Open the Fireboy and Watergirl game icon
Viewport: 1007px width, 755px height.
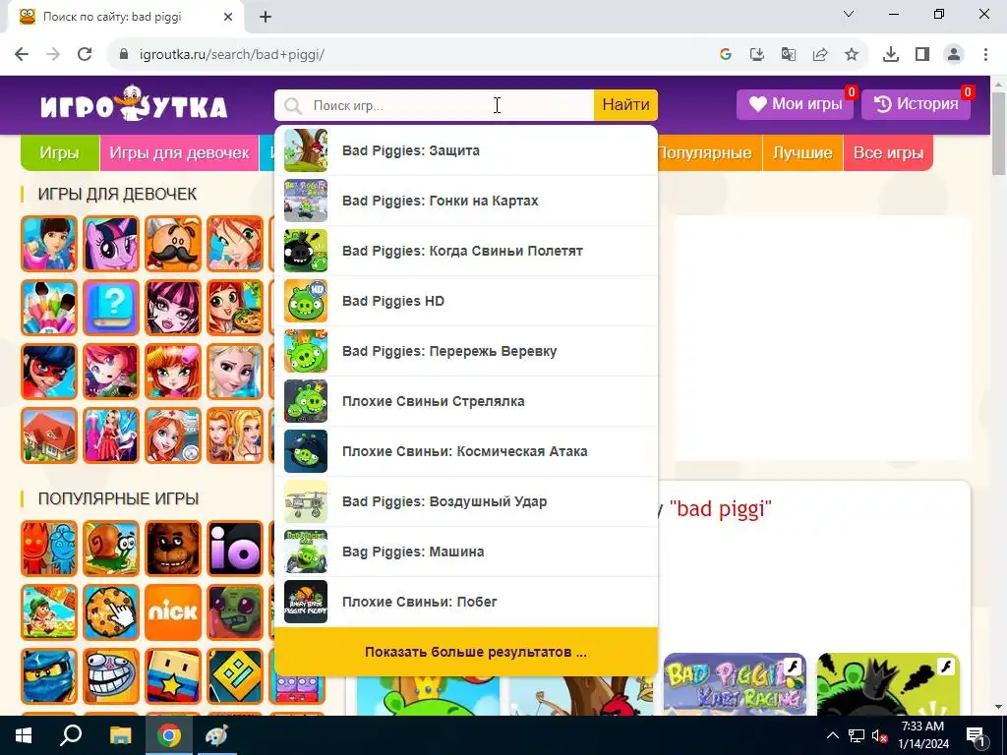(x=49, y=549)
